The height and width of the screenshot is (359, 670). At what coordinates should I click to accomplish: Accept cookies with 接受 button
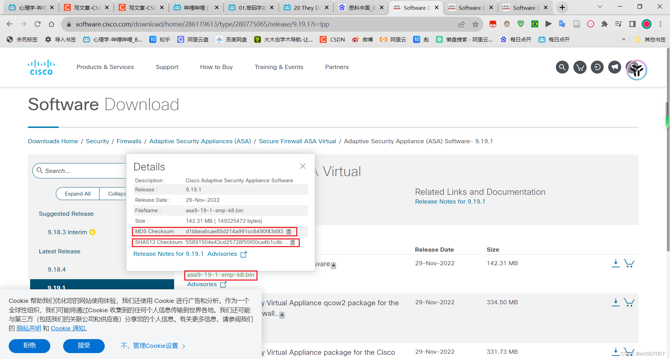point(84,346)
